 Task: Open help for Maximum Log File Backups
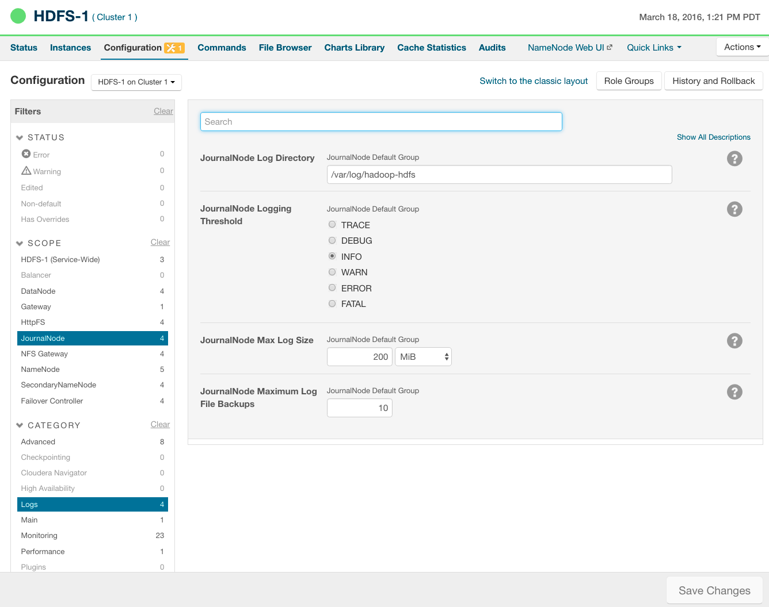(734, 392)
